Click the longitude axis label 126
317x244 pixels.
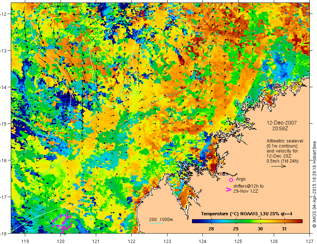point(274,241)
